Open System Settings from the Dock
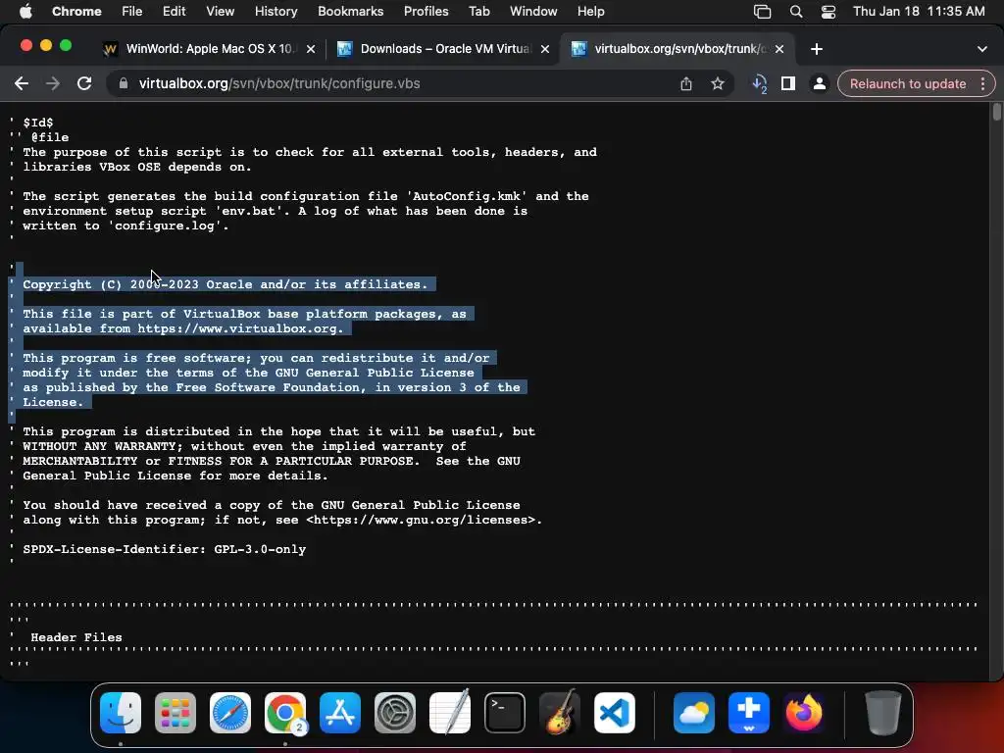Screen dimensions: 1004x753 pyautogui.click(x=395, y=713)
